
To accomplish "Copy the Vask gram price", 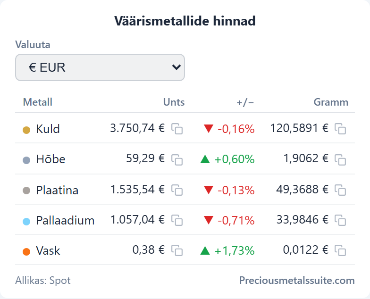I will [x=340, y=250].
